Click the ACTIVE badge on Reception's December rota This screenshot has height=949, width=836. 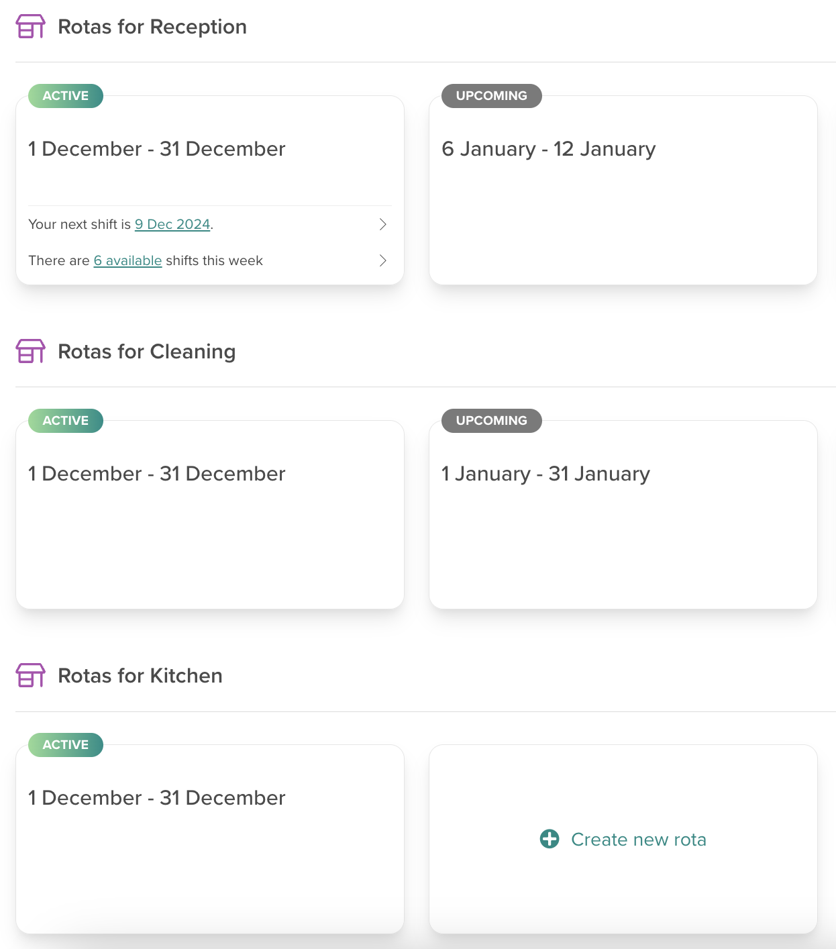click(x=65, y=95)
